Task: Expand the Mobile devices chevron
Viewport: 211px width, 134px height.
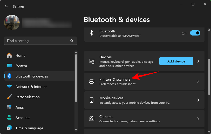Action: [198, 100]
